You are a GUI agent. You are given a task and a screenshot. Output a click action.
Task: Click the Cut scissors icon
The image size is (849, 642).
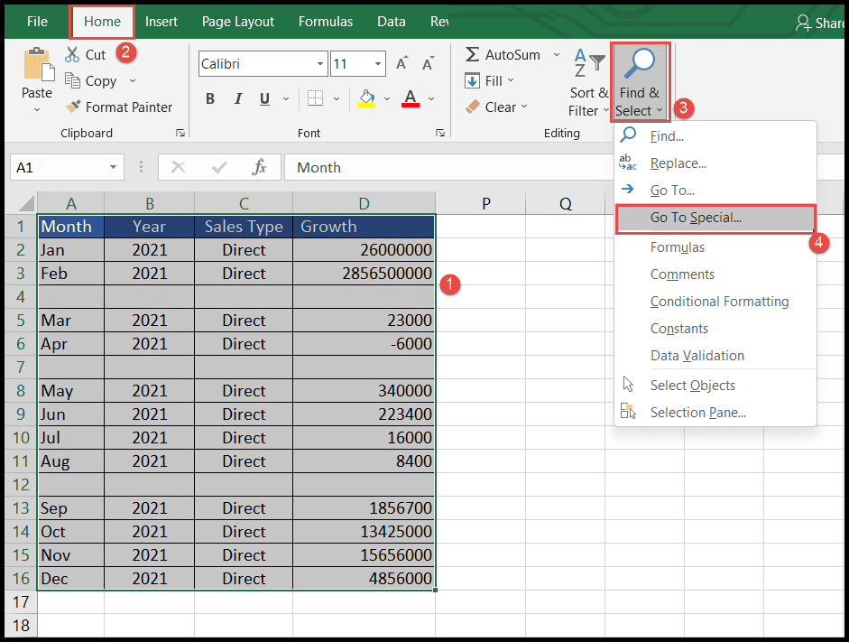click(x=72, y=55)
